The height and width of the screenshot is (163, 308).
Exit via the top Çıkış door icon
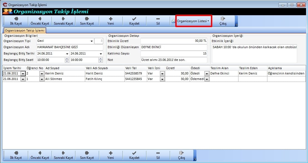[223, 19]
